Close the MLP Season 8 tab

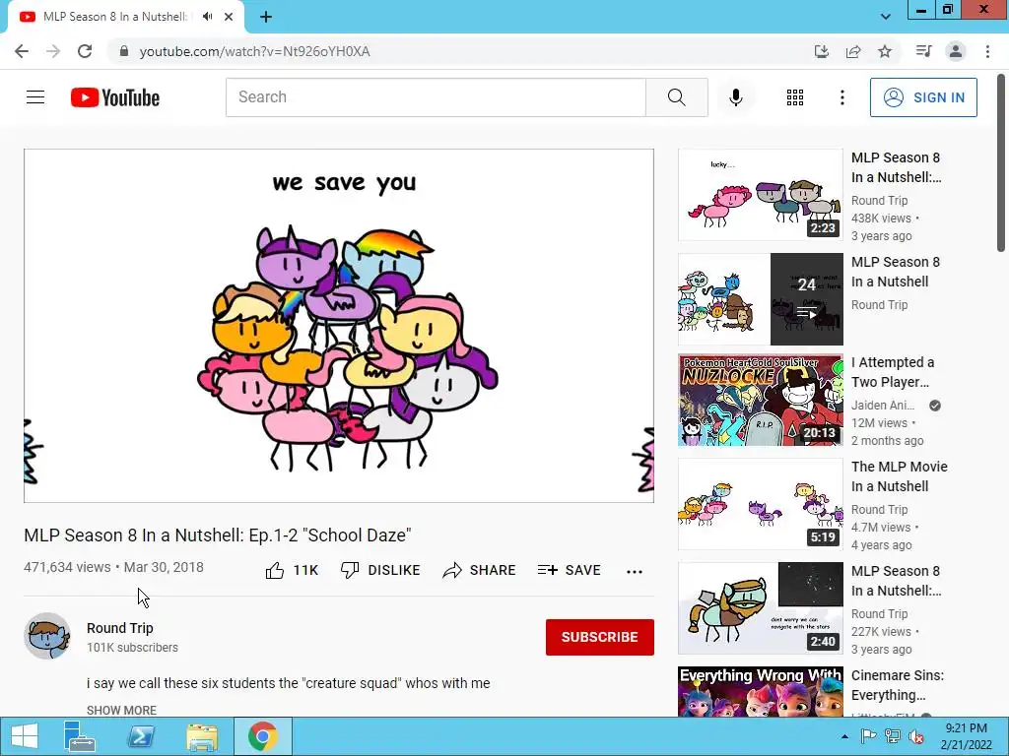point(229,17)
